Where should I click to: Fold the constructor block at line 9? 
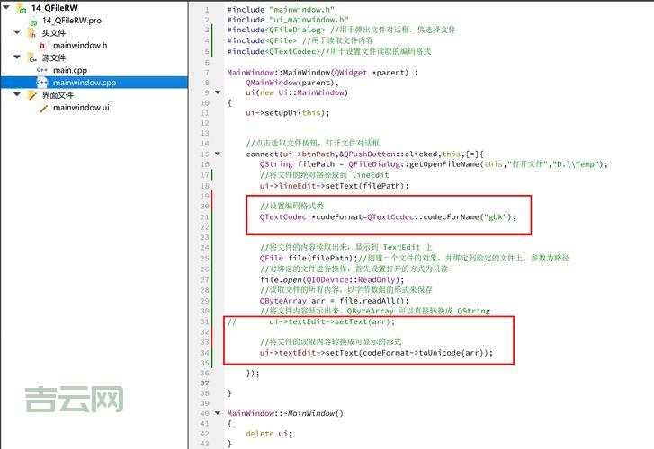click(218, 92)
